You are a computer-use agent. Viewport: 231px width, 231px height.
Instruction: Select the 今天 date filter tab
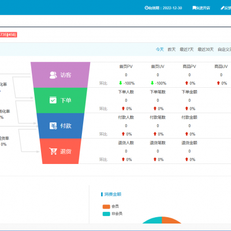click(x=160, y=50)
